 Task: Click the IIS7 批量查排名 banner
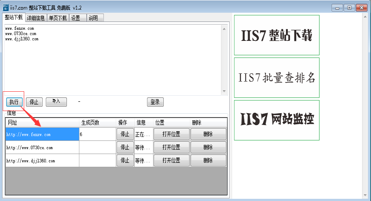(x=277, y=78)
